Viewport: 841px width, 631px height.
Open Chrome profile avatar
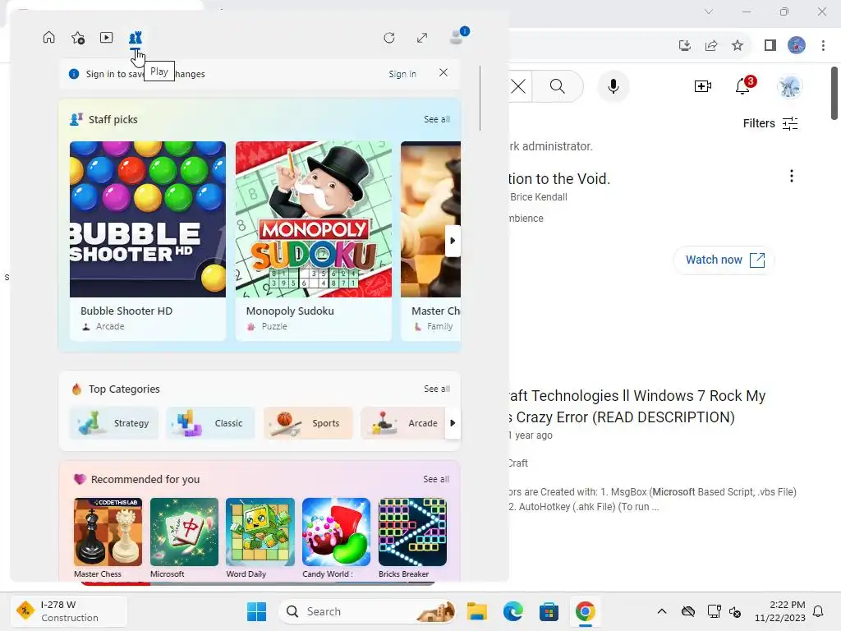[x=797, y=45]
